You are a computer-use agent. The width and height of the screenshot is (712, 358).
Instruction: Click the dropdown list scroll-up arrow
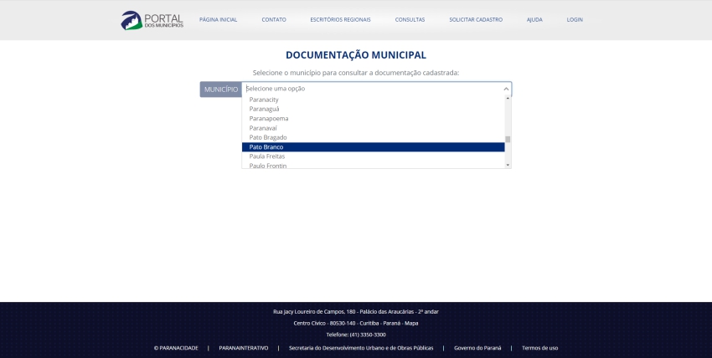click(x=508, y=99)
